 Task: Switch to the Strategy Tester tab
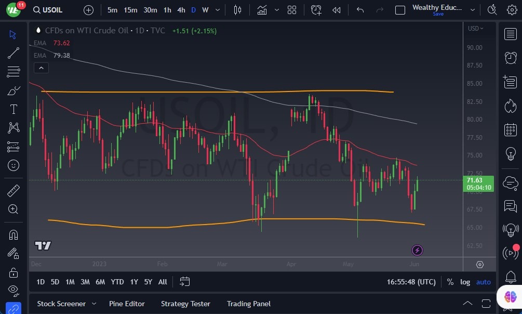pyautogui.click(x=185, y=304)
